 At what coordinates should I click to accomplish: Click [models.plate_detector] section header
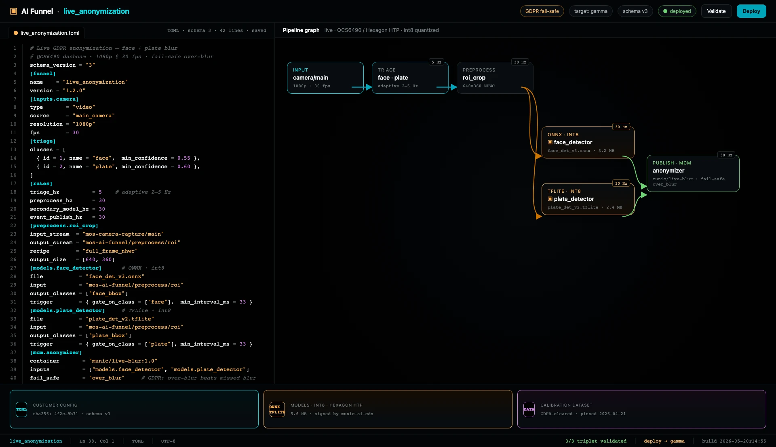point(67,310)
